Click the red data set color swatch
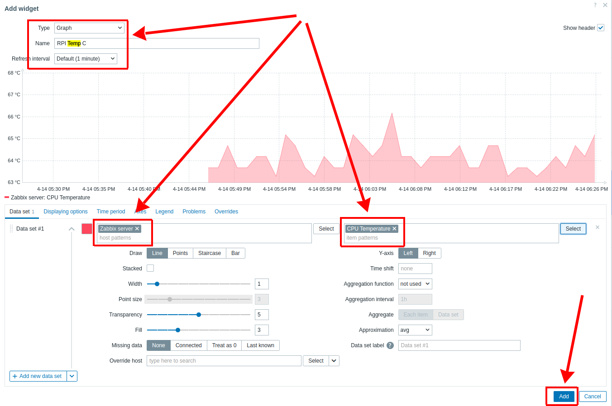This screenshot has height=406, width=612. (x=86, y=228)
